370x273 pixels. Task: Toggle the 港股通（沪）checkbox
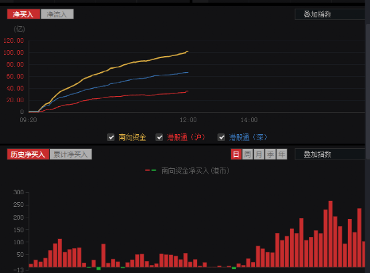tap(159, 138)
